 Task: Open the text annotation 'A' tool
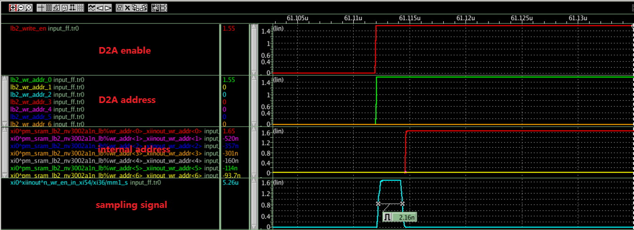[x=65, y=8]
